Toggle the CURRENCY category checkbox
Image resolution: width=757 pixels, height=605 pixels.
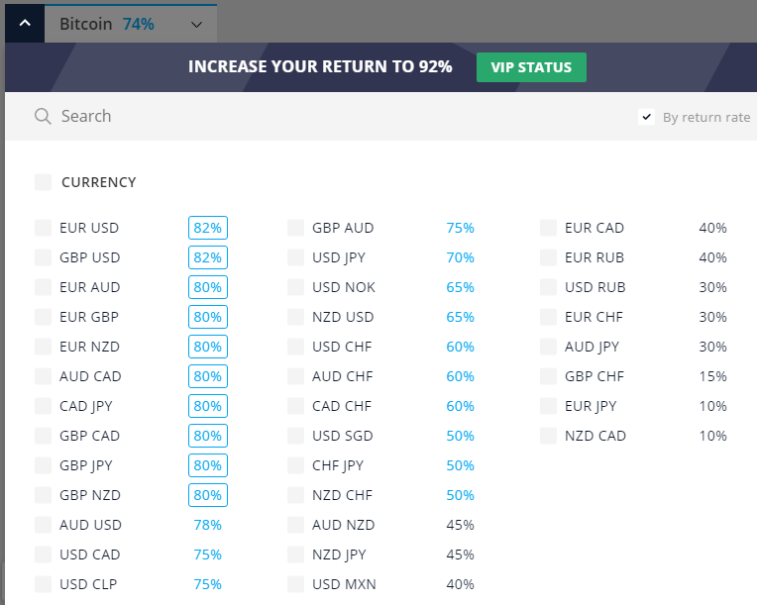[43, 182]
